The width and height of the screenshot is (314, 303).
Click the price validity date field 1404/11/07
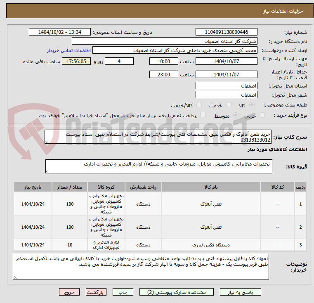[x=226, y=74]
